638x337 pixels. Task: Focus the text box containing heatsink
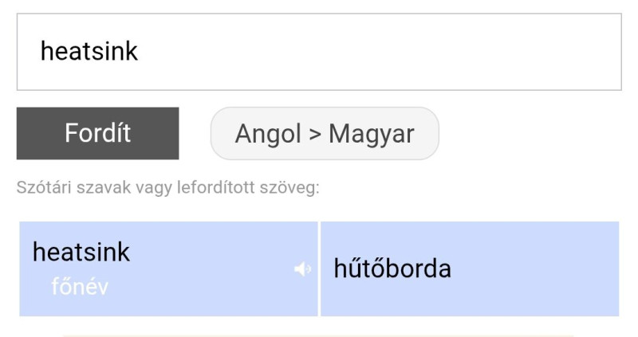coord(319,52)
